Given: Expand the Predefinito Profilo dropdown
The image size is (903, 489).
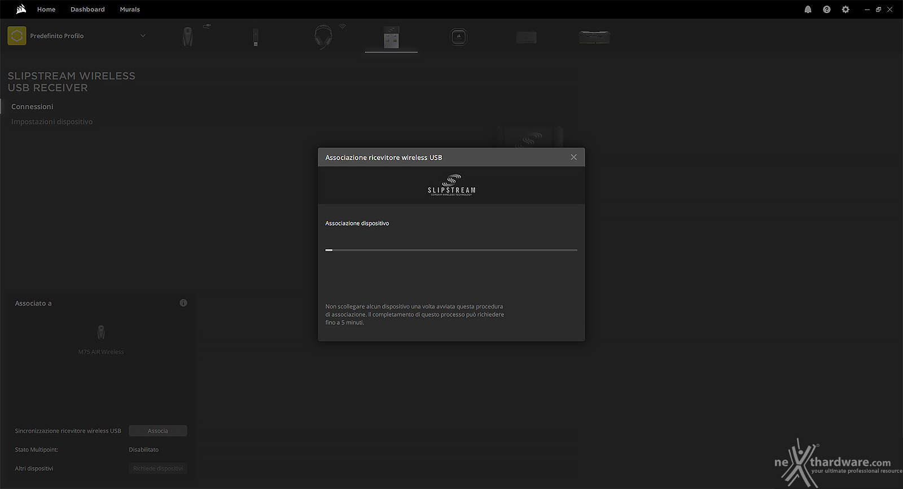Looking at the screenshot, I should (143, 36).
